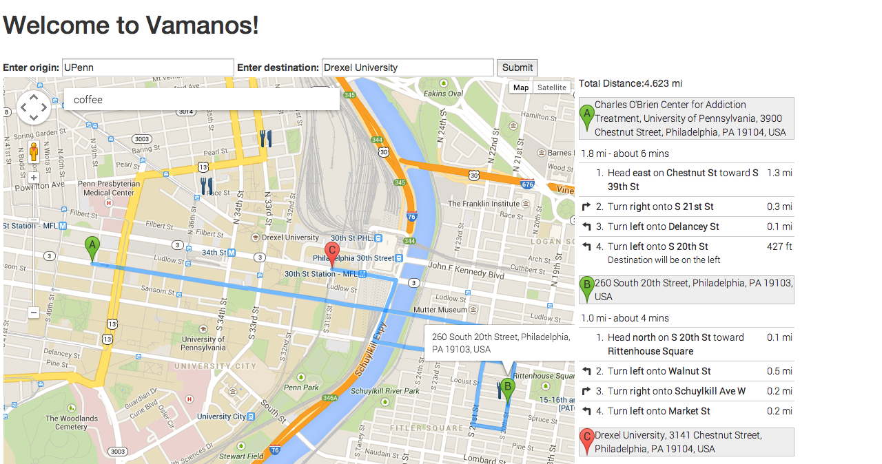Click the 1.0 mi - about 4 mins summary
Screen dimensions: 882x464
[625, 318]
